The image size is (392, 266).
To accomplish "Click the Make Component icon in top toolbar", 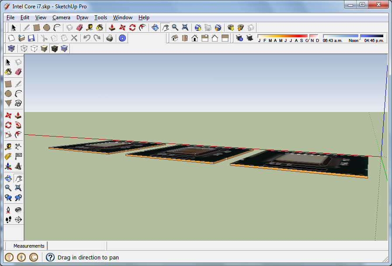I will 69,28.
